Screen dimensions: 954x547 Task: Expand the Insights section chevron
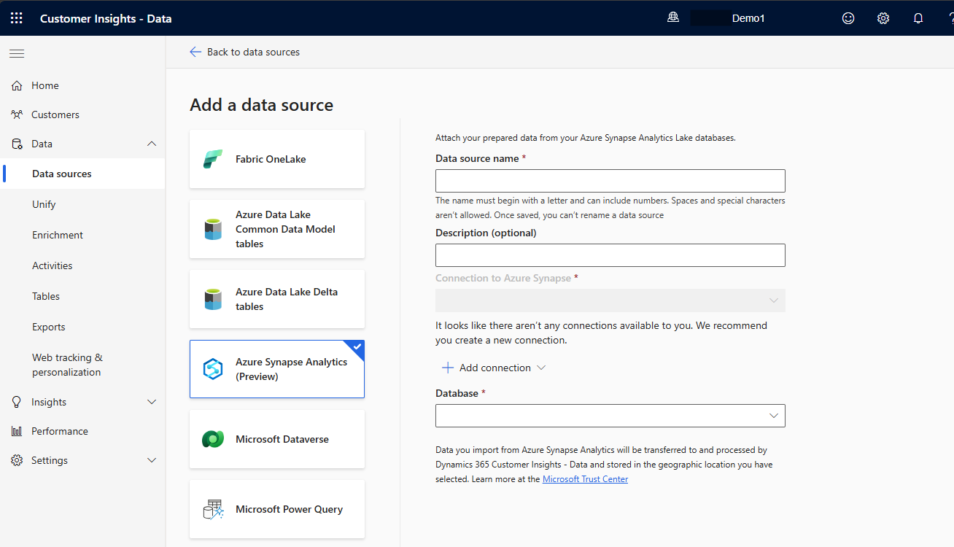coord(152,402)
